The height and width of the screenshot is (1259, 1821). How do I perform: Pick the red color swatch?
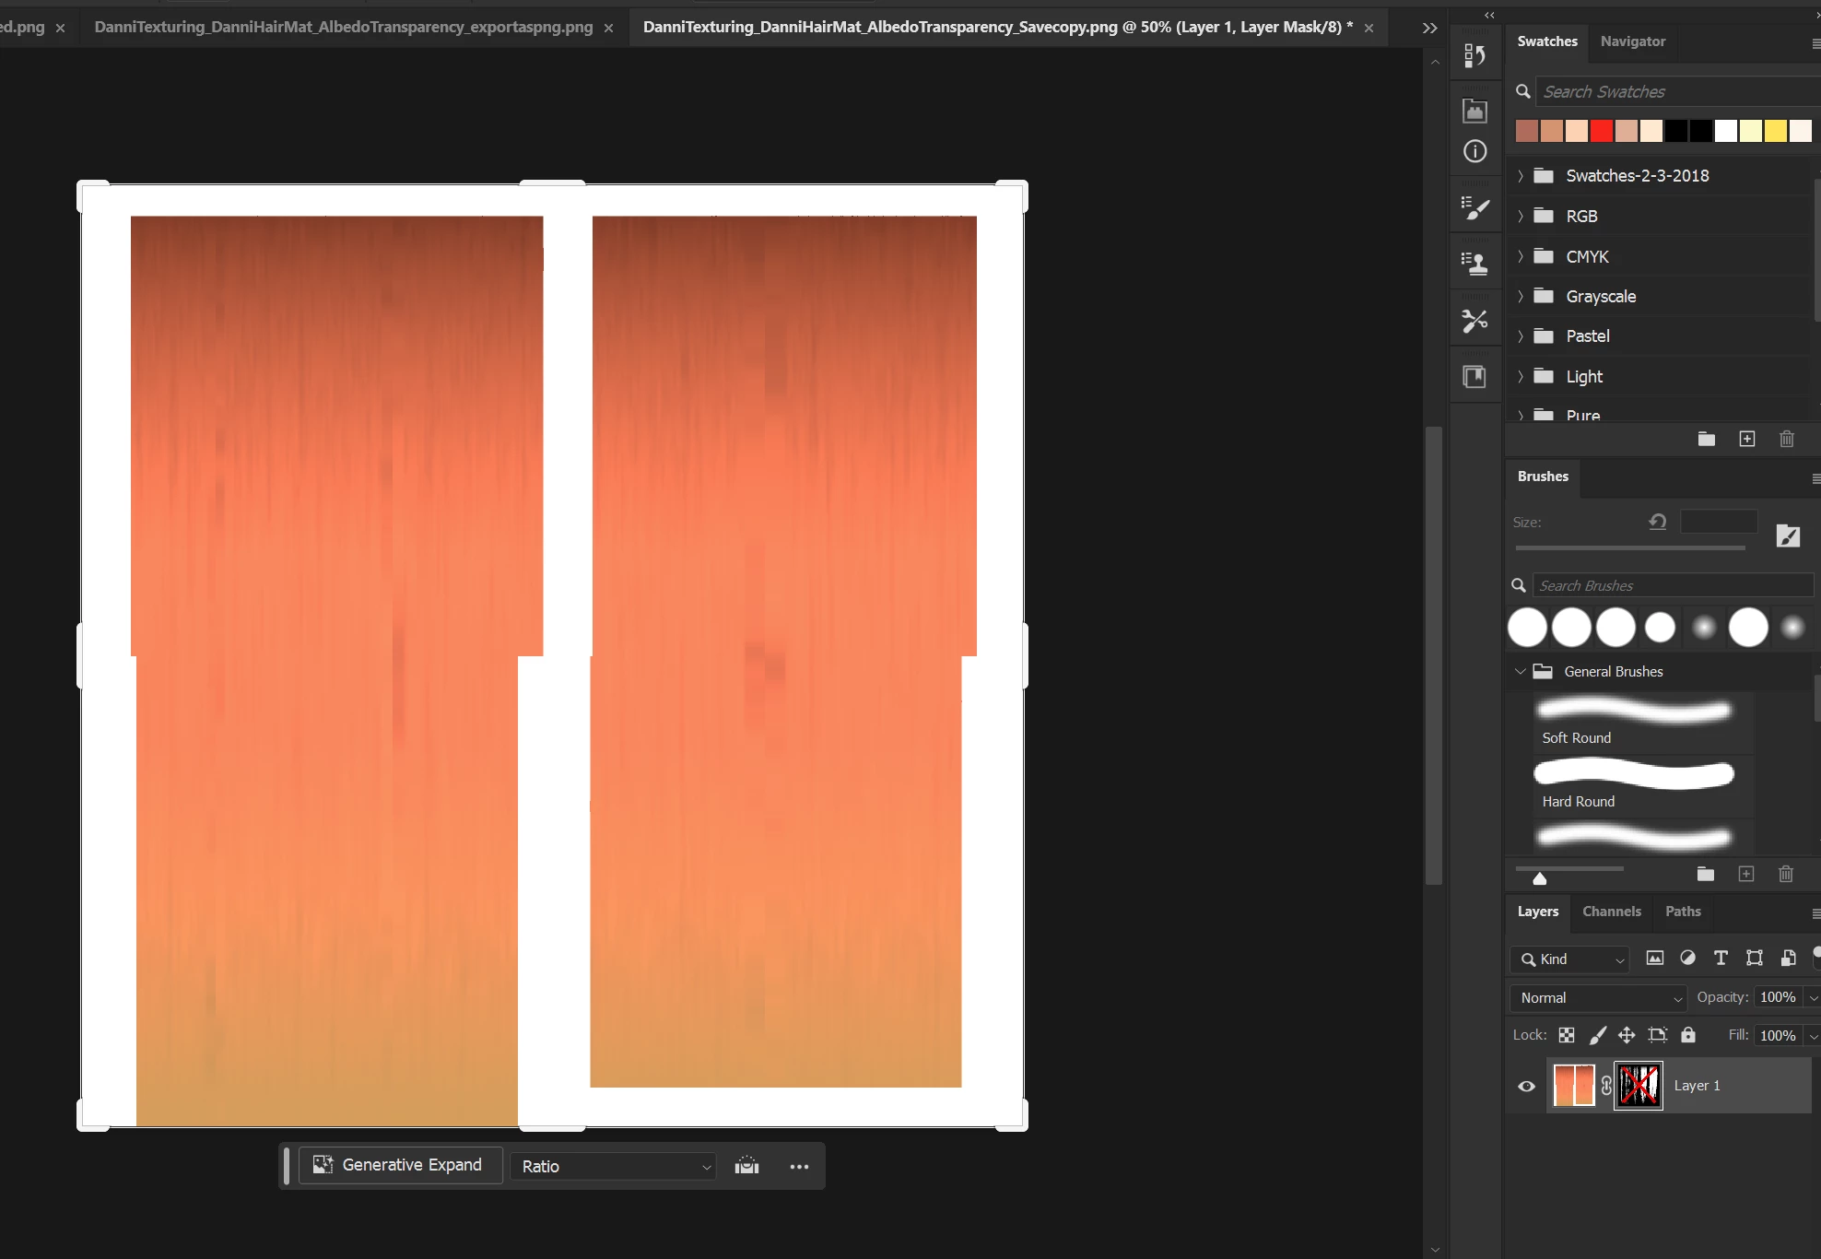pyautogui.click(x=1601, y=131)
